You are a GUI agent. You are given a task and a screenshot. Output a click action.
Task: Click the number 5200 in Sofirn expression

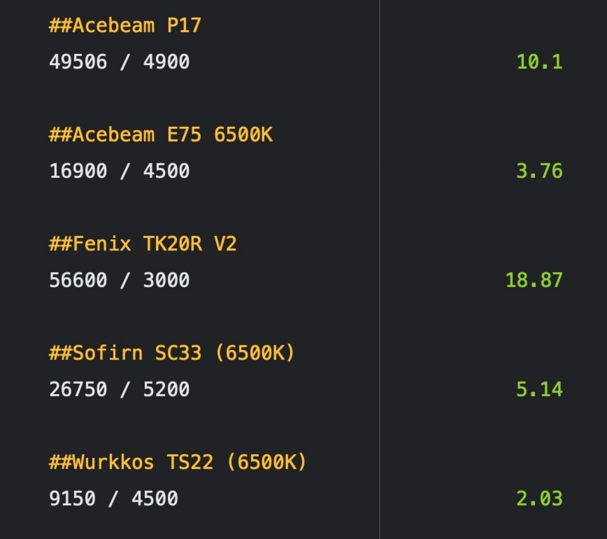(166, 389)
